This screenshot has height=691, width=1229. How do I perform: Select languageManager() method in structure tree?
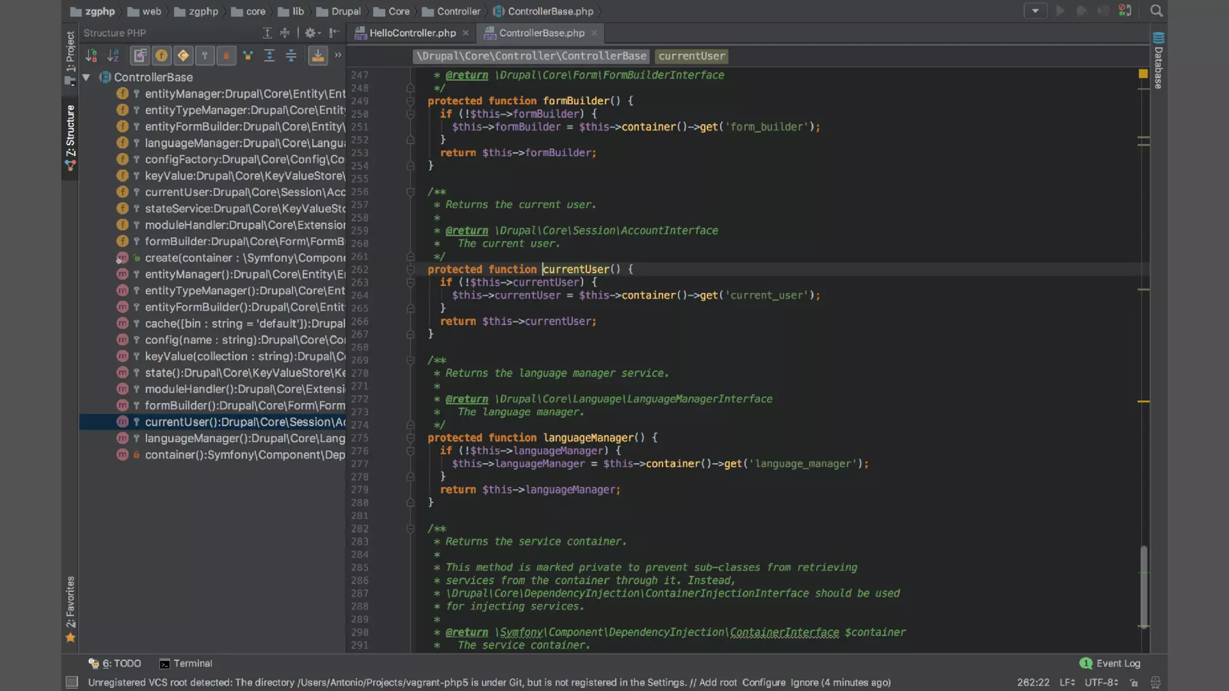point(245,438)
